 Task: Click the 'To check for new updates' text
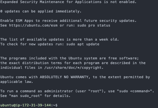click(27, 44)
